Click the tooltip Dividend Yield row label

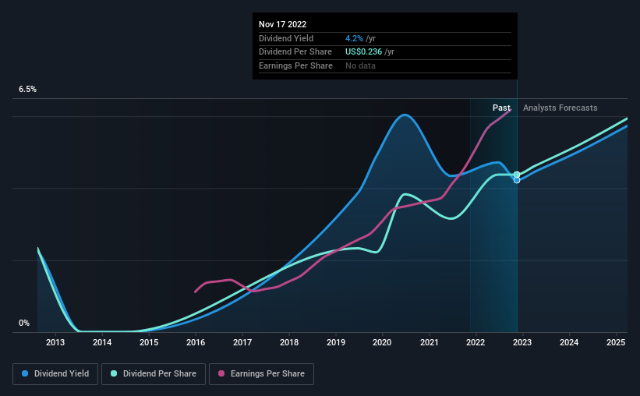coord(286,38)
